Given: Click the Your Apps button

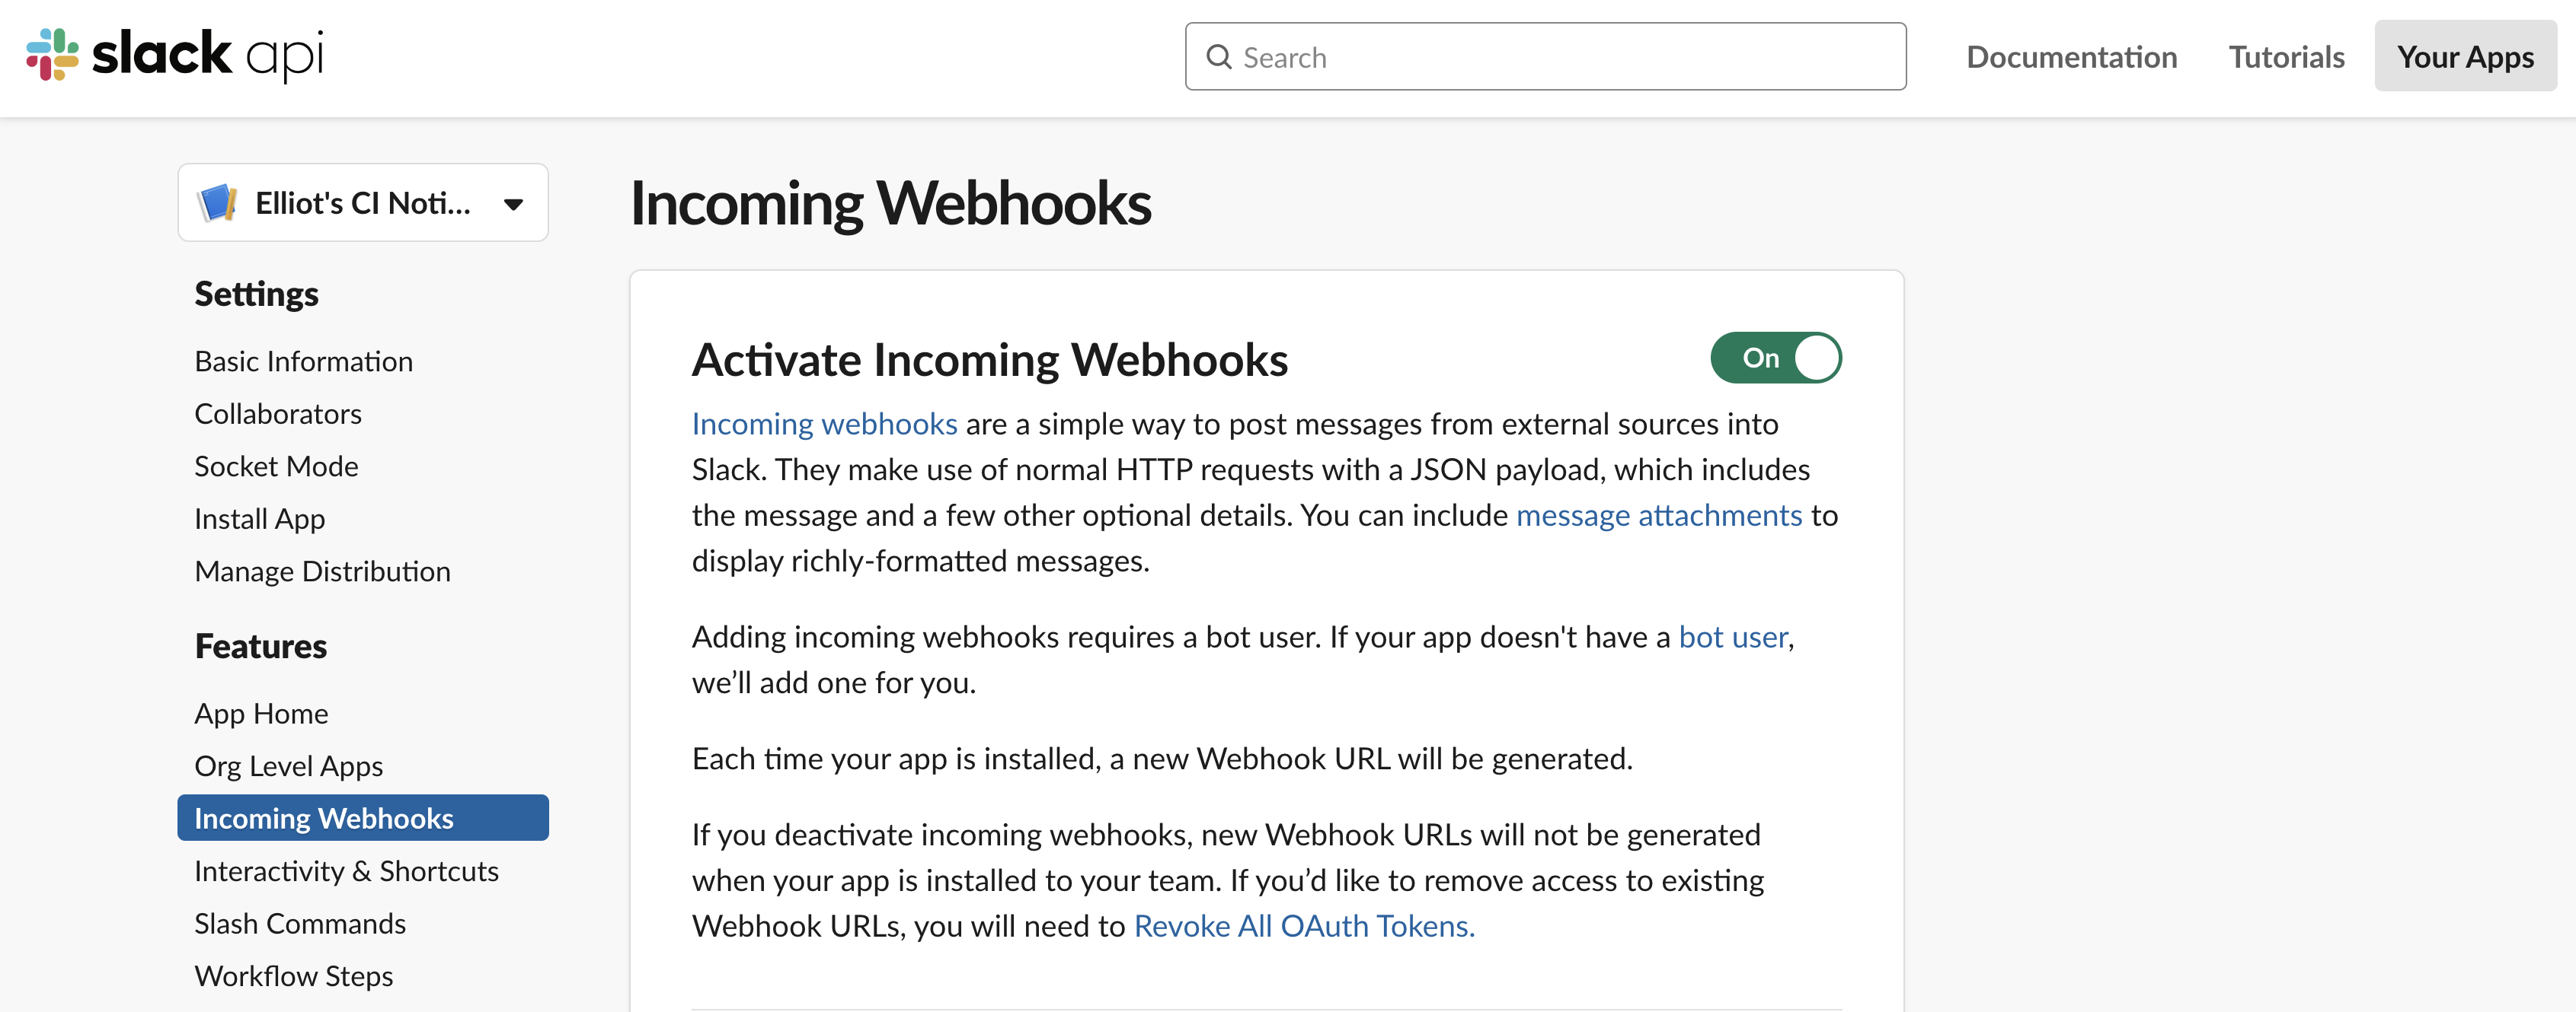Looking at the screenshot, I should click(2465, 57).
